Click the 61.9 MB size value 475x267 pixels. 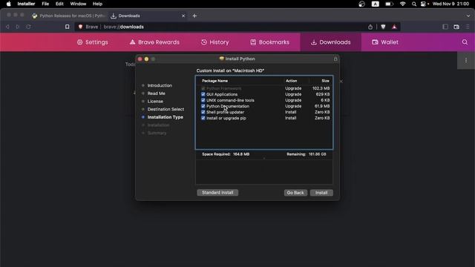coord(322,106)
